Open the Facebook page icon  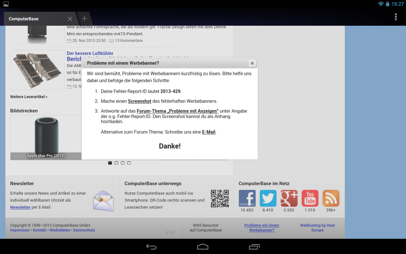pyautogui.click(x=247, y=198)
